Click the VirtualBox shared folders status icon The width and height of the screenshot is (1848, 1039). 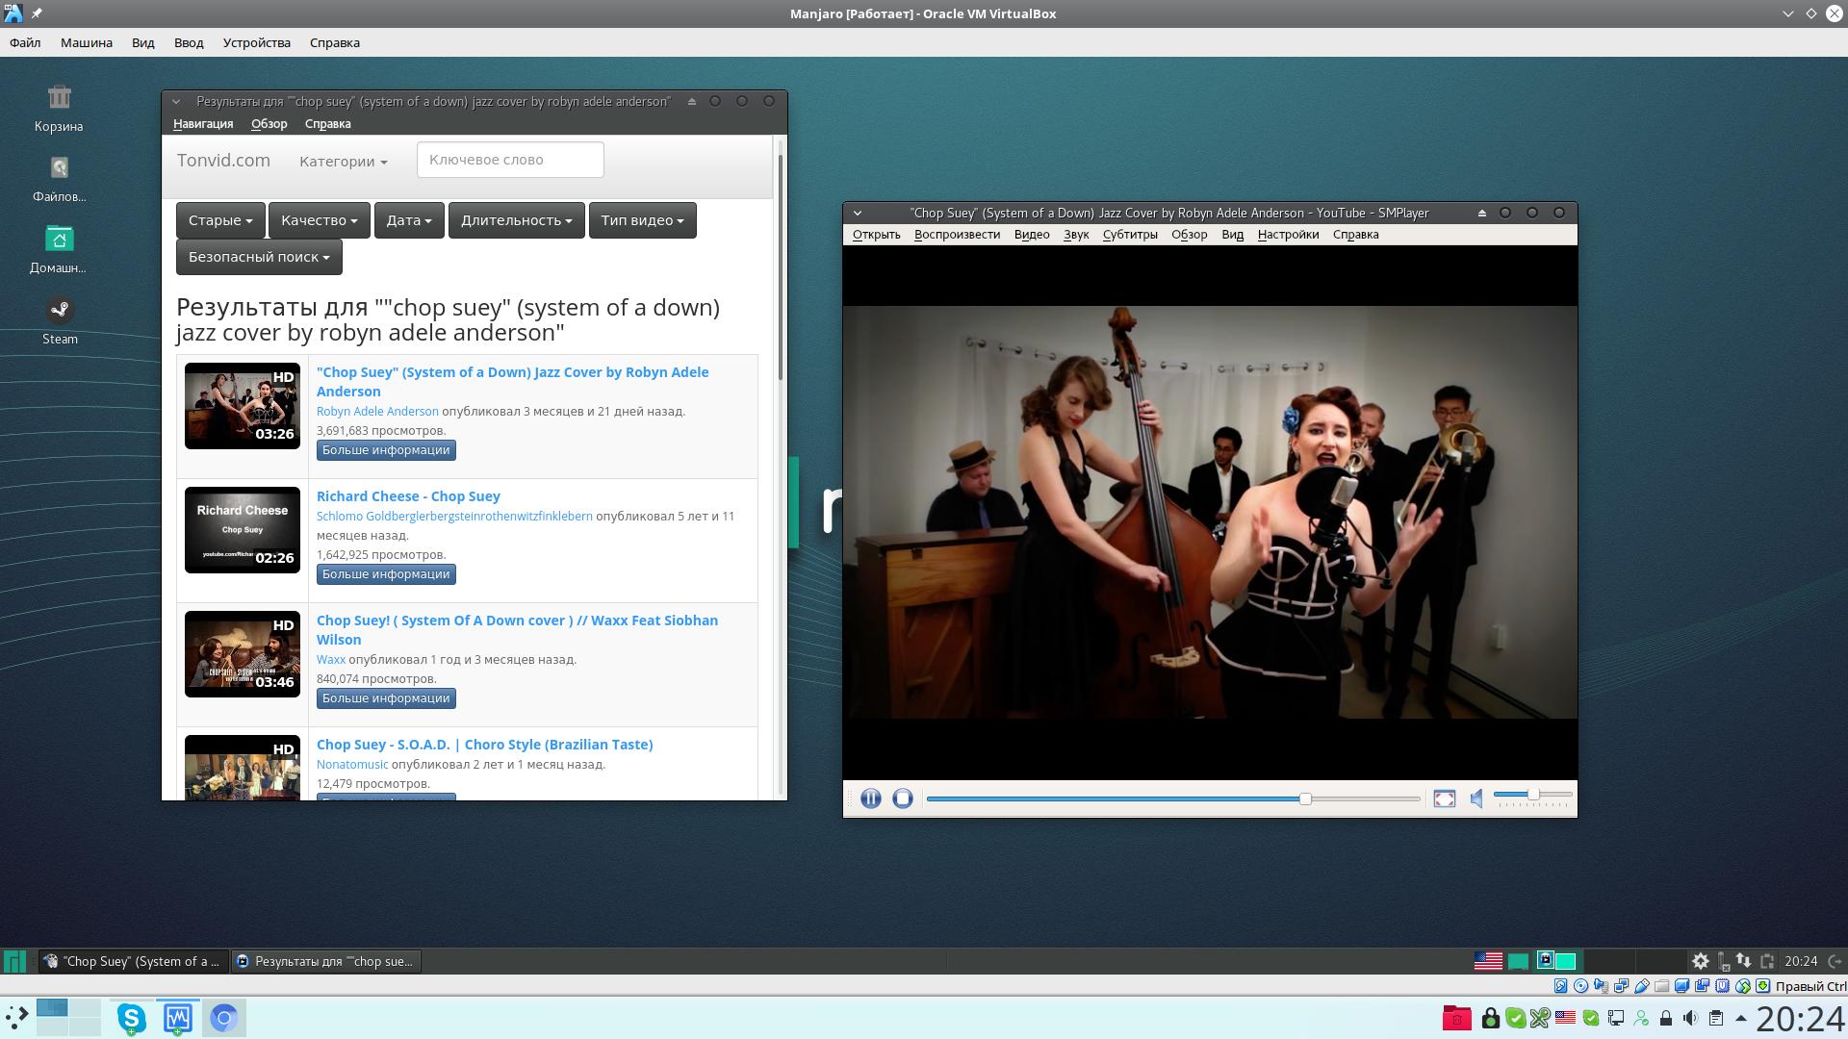(x=1661, y=986)
